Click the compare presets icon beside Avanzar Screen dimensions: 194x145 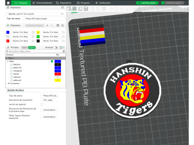(61, 48)
